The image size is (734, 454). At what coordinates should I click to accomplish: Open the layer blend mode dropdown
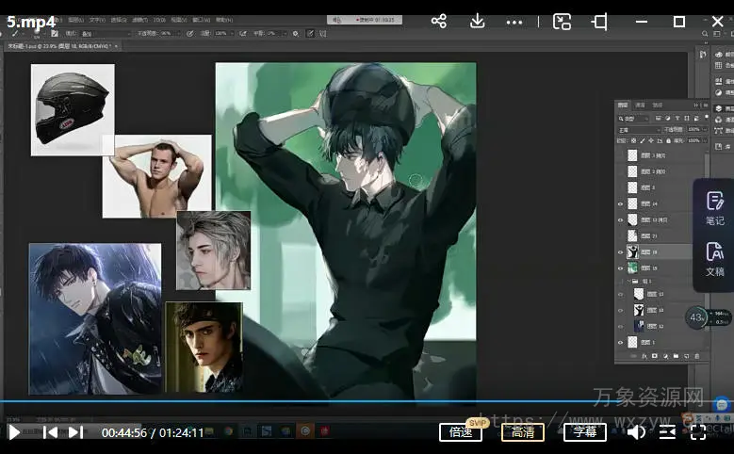(637, 129)
